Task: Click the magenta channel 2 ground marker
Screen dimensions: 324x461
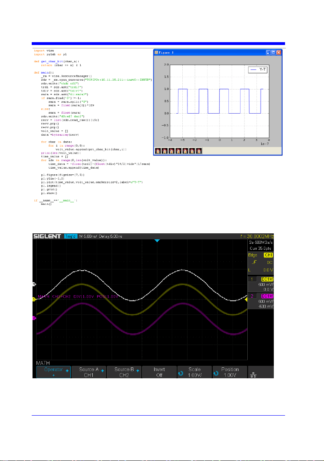Action: tap(34, 318)
